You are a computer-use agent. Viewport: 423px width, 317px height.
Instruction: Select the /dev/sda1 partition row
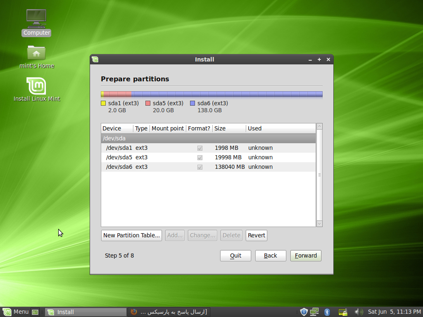pos(208,148)
